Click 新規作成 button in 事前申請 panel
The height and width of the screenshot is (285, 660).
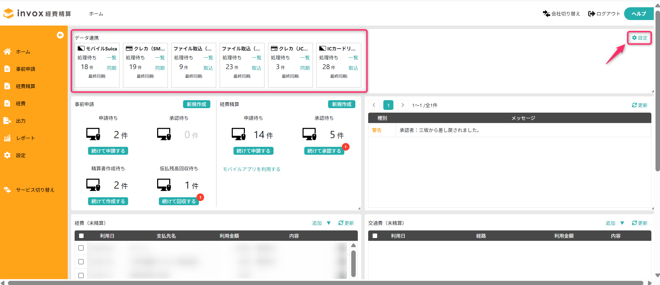197,104
